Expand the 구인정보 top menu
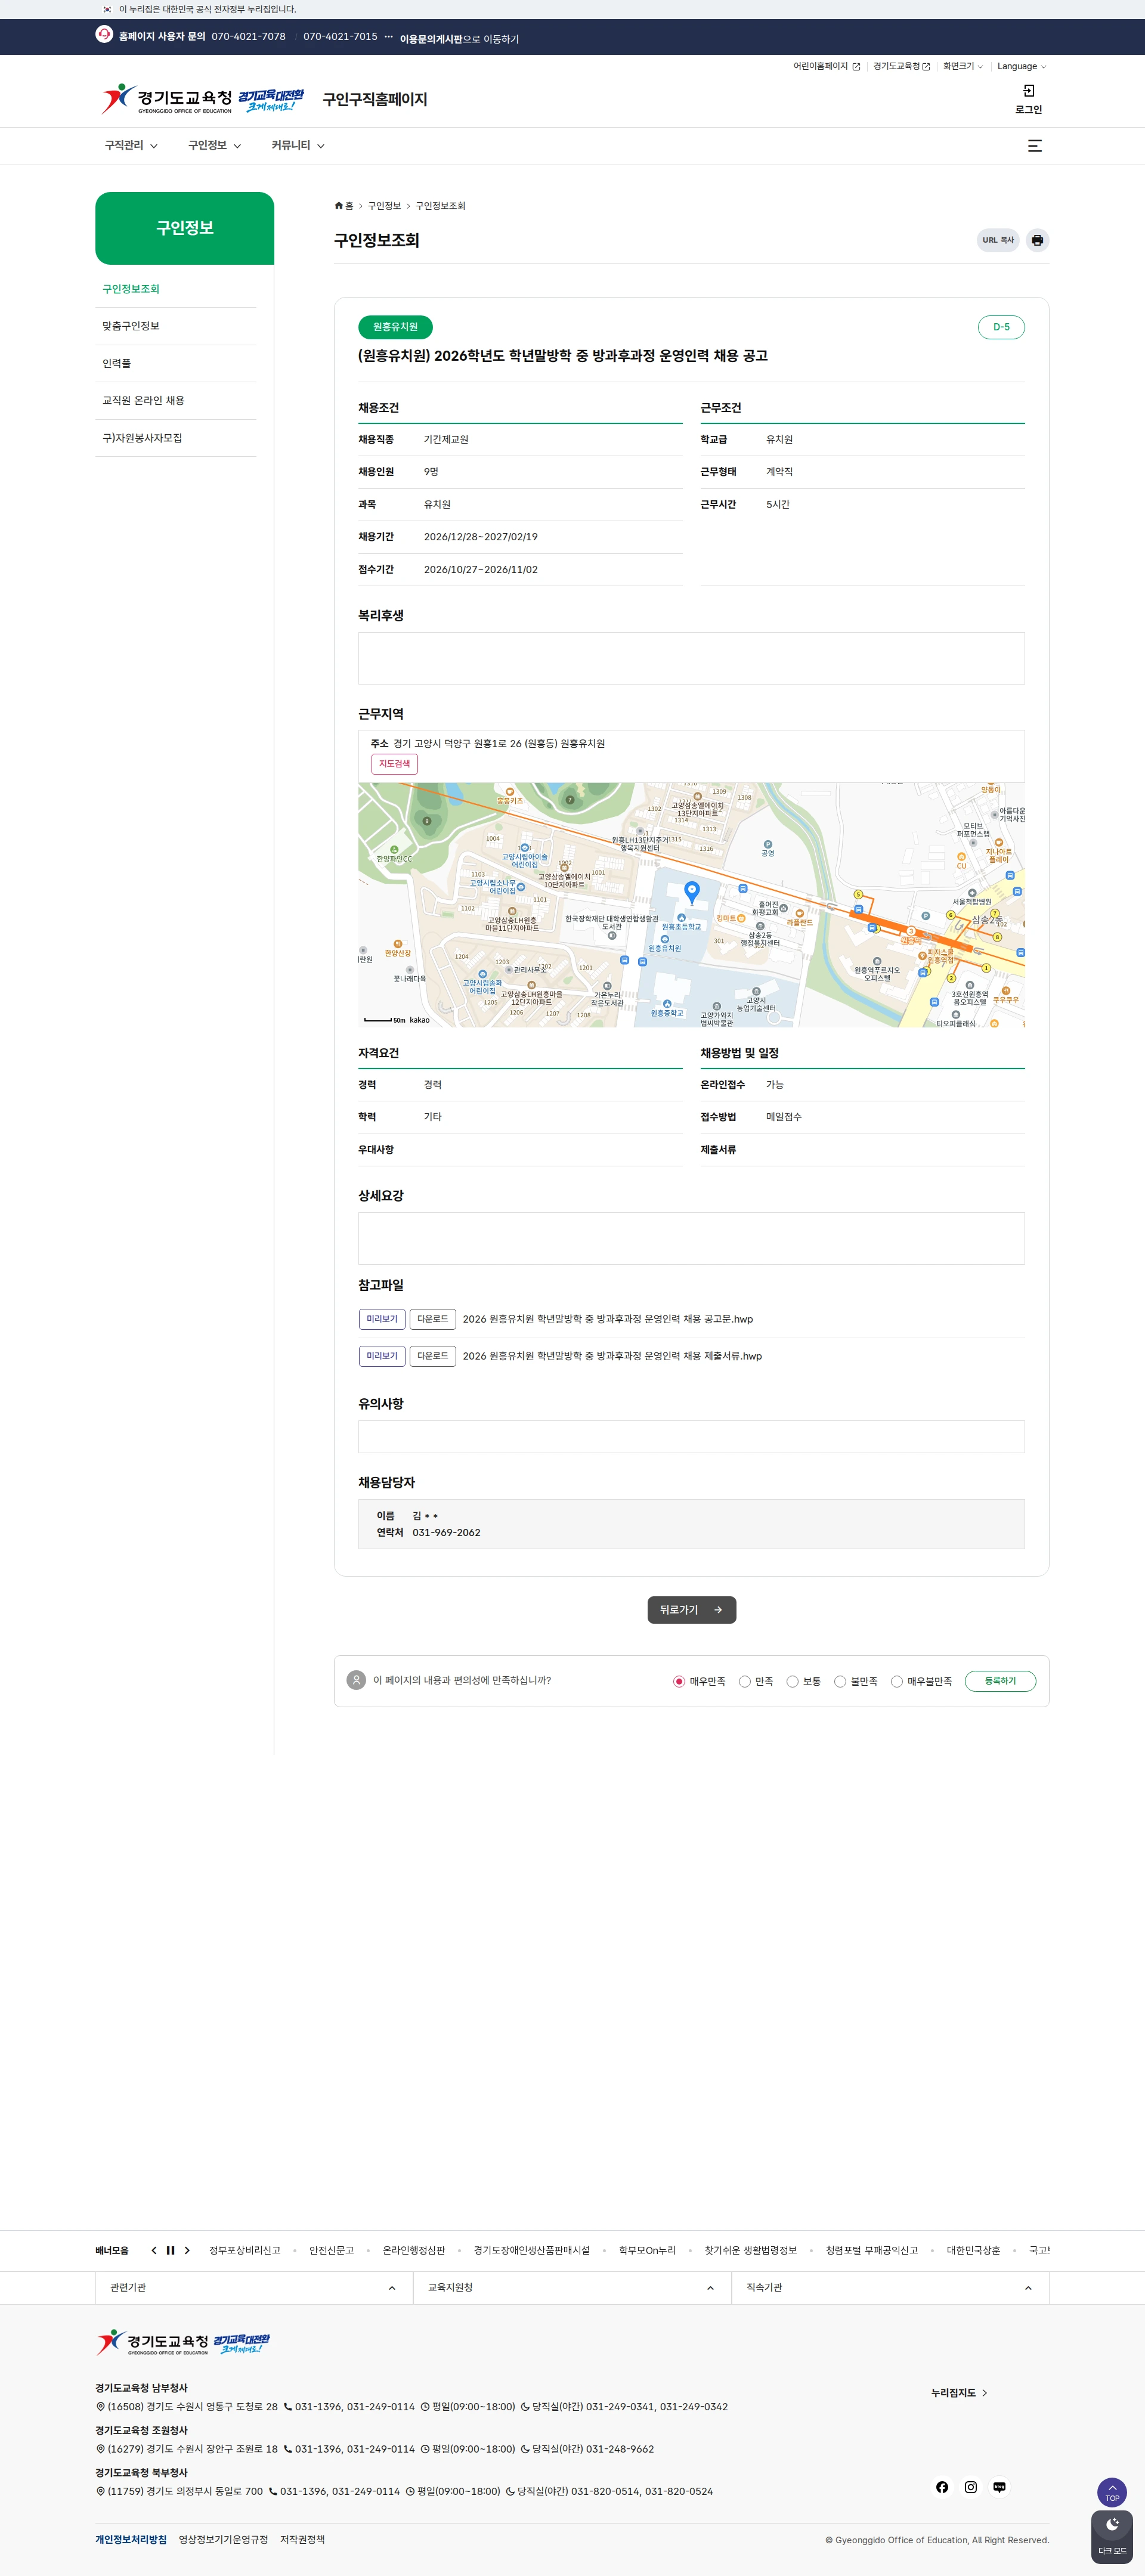 [x=214, y=146]
